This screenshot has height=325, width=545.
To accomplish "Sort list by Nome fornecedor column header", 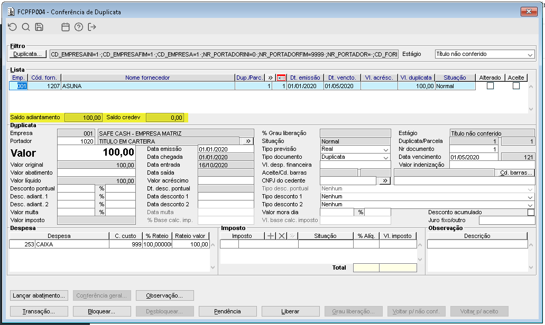I will click(x=147, y=78).
